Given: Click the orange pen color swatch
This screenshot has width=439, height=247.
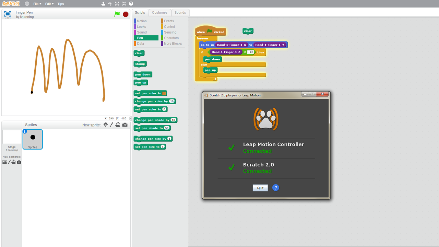Looking at the screenshot, I should tap(164, 93).
